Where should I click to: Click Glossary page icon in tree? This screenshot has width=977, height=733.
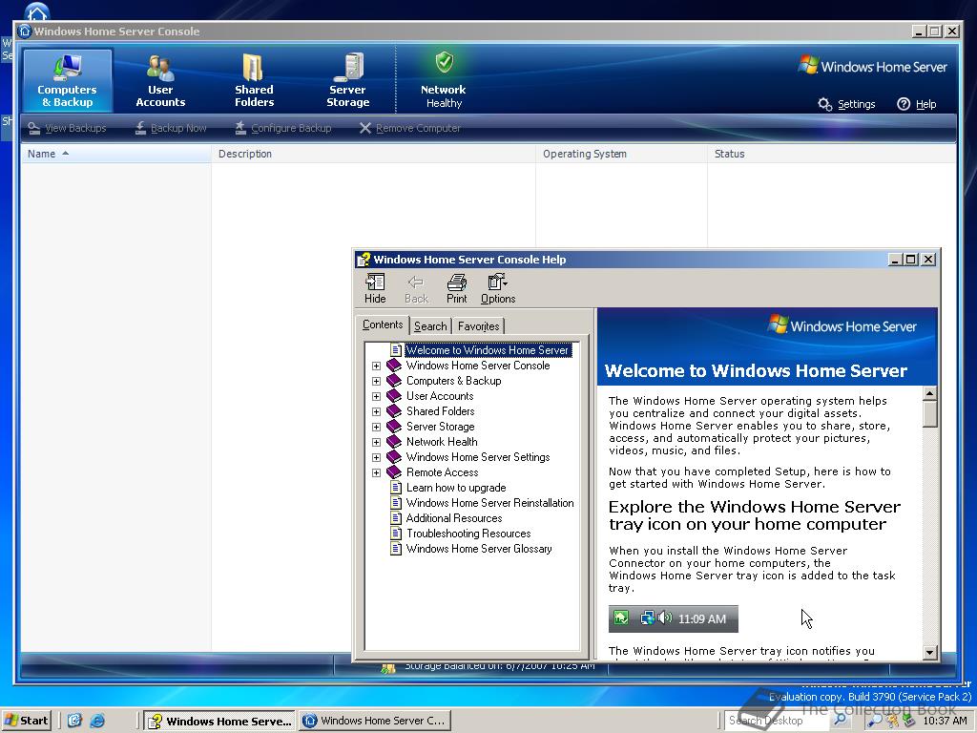(396, 549)
